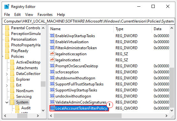Select the shutdownwithoutlogon value name

[75, 78]
